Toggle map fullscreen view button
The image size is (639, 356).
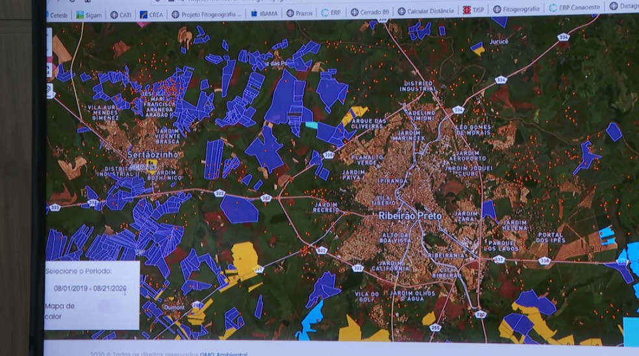(x=49, y=70)
